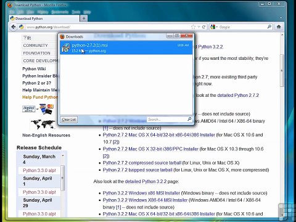The image size is (296, 222).
Task: Select the Download Python tab
Action: point(44,18)
